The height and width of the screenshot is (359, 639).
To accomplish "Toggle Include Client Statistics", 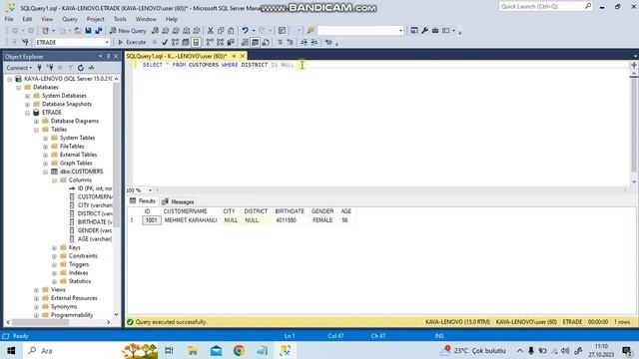I will 231,42.
